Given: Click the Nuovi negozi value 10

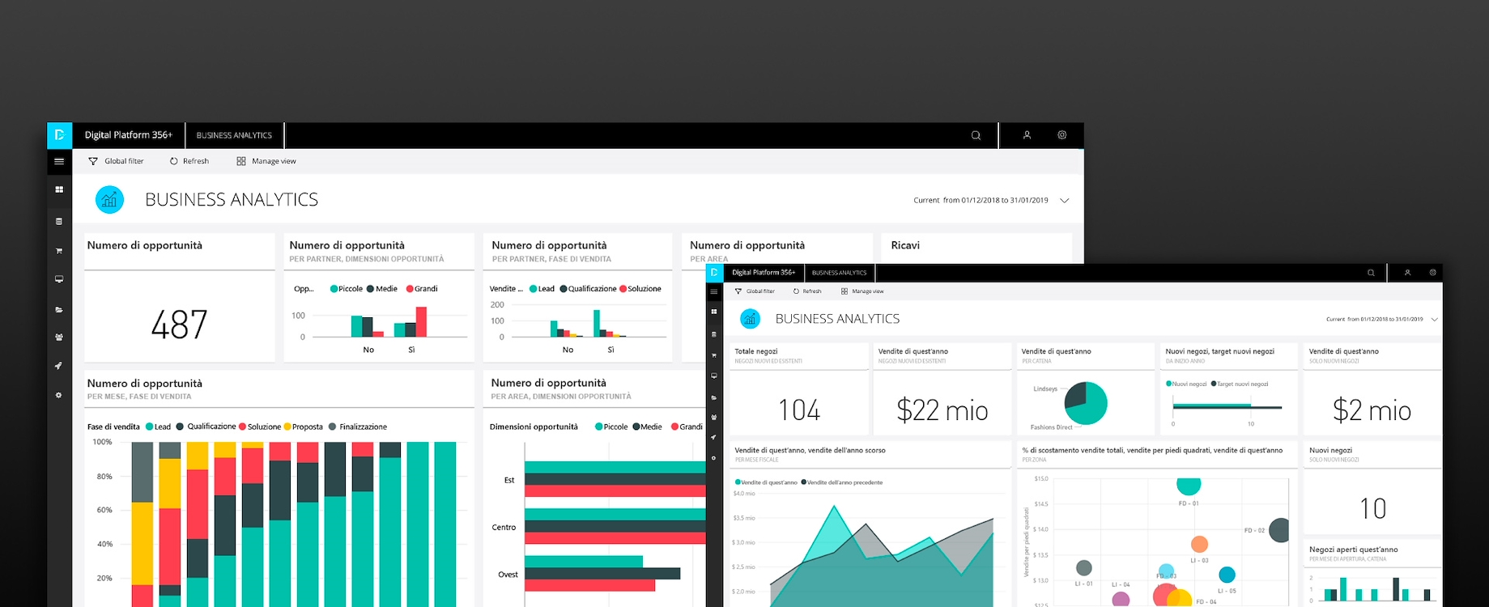Looking at the screenshot, I should [1373, 508].
